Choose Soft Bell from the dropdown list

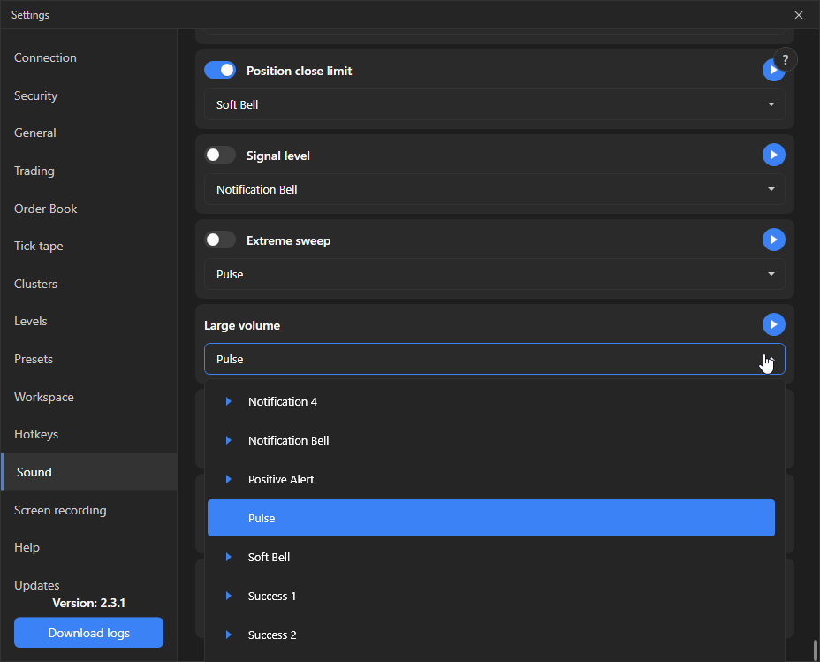(x=491, y=557)
